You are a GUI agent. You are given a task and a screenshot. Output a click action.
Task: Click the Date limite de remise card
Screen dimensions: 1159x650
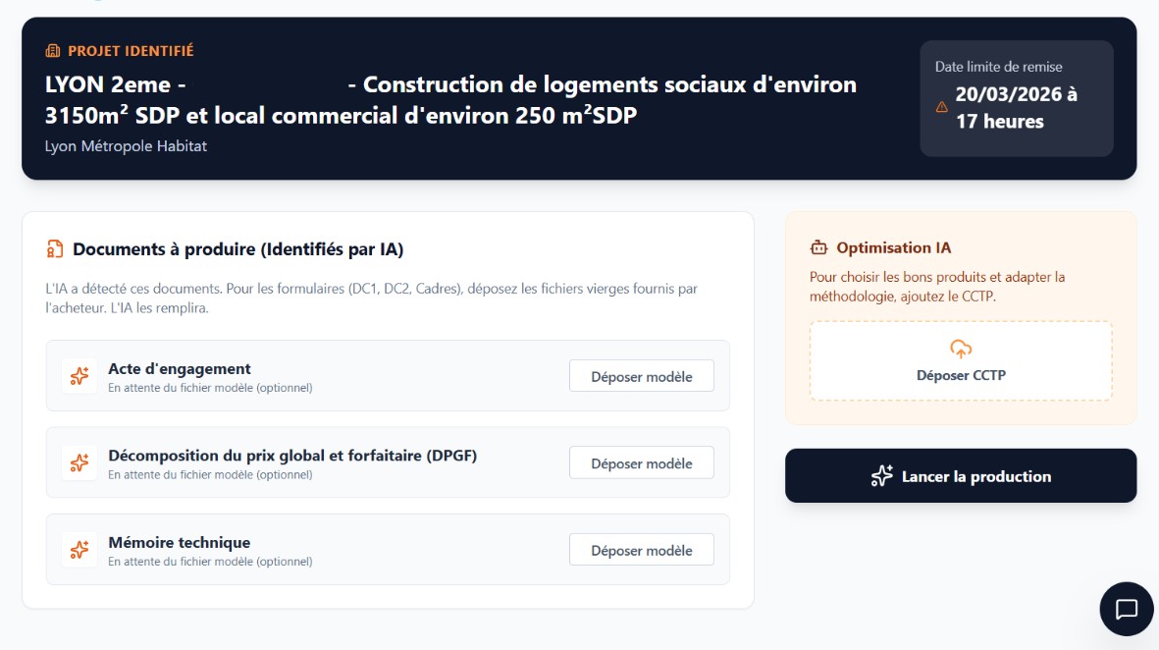(x=1017, y=98)
